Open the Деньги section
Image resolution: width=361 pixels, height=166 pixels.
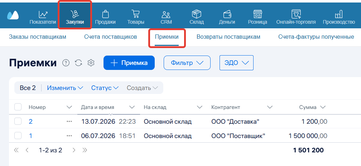[227, 18]
